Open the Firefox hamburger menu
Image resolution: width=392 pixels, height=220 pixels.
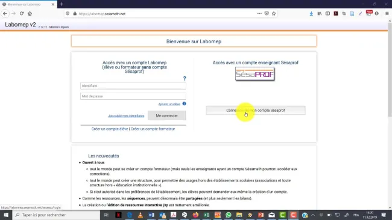click(387, 13)
